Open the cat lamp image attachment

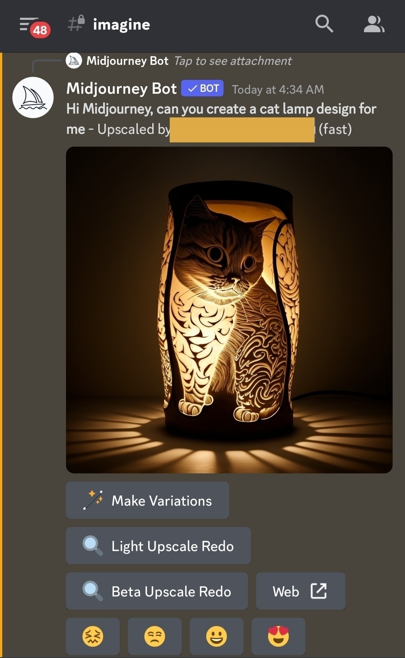pos(229,310)
